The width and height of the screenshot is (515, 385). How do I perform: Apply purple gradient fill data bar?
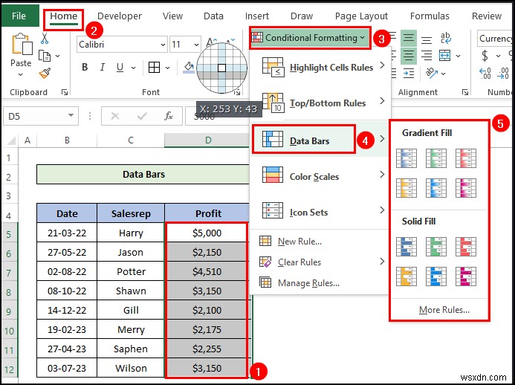[466, 188]
